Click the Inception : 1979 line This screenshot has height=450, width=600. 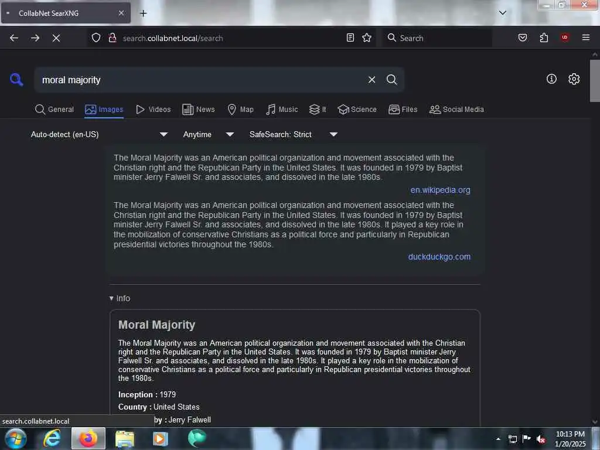point(147,394)
